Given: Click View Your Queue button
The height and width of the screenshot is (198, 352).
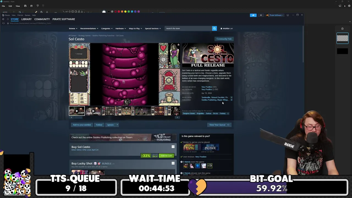Looking at the screenshot, I should click(219, 125).
